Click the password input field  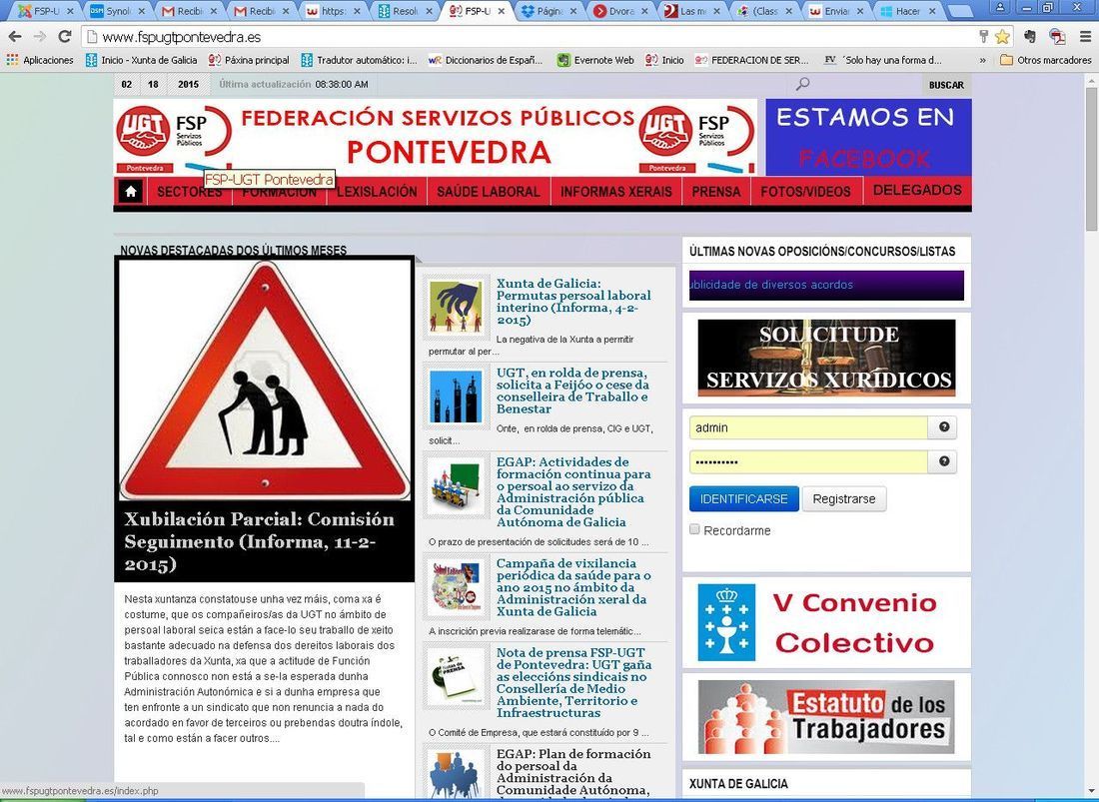808,461
